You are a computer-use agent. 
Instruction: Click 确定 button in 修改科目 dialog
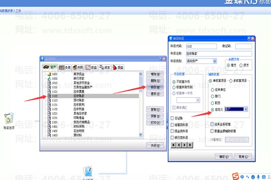click(224, 157)
